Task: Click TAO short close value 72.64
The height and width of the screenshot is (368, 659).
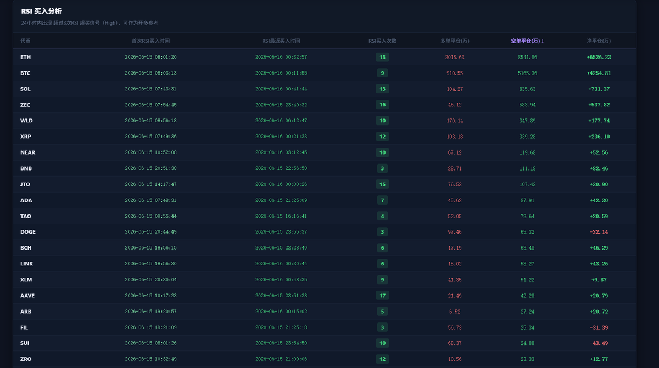Action: [x=527, y=216]
